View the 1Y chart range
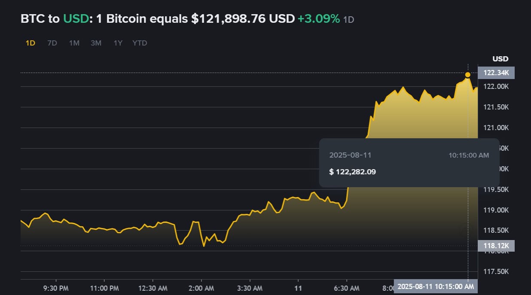This screenshot has height=295, width=531. tap(117, 43)
